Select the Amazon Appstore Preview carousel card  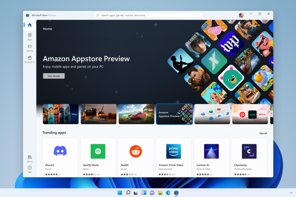(x=174, y=114)
